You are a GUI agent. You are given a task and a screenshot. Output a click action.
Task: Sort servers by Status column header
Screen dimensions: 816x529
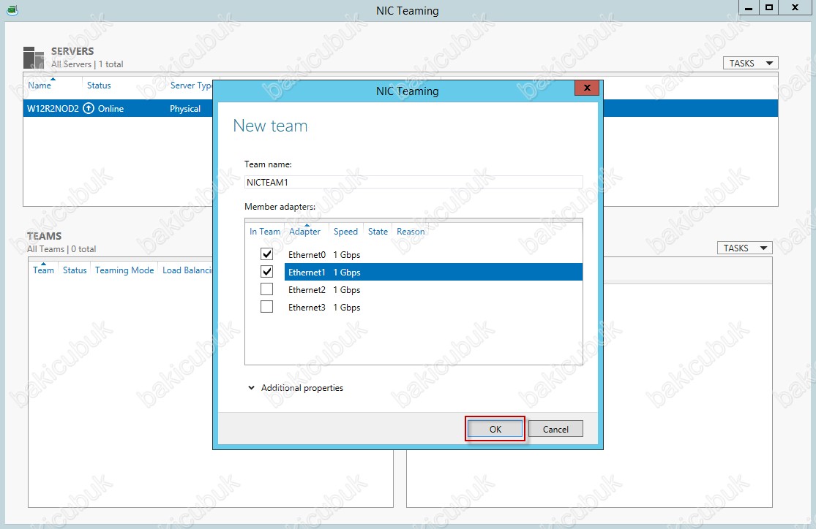click(99, 85)
